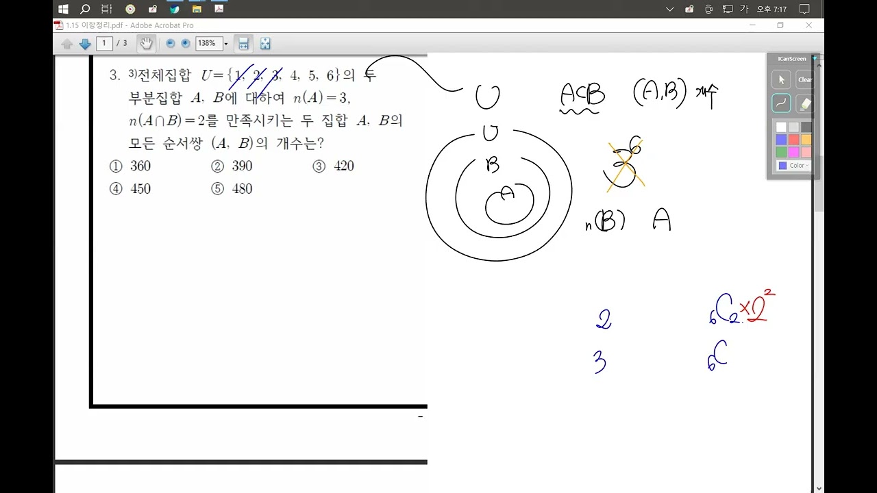Click the fit one full page icon

click(x=265, y=44)
